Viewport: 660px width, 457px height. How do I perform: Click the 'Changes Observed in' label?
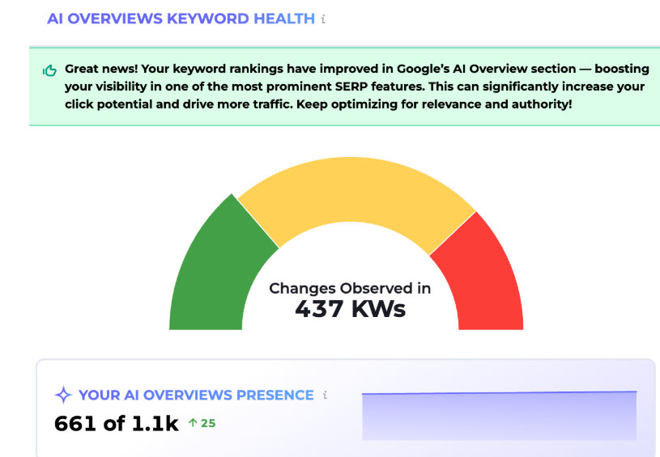point(350,288)
